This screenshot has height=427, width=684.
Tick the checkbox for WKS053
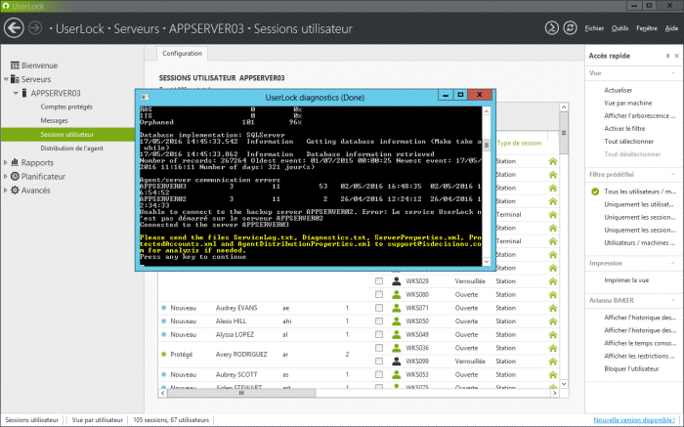click(379, 374)
